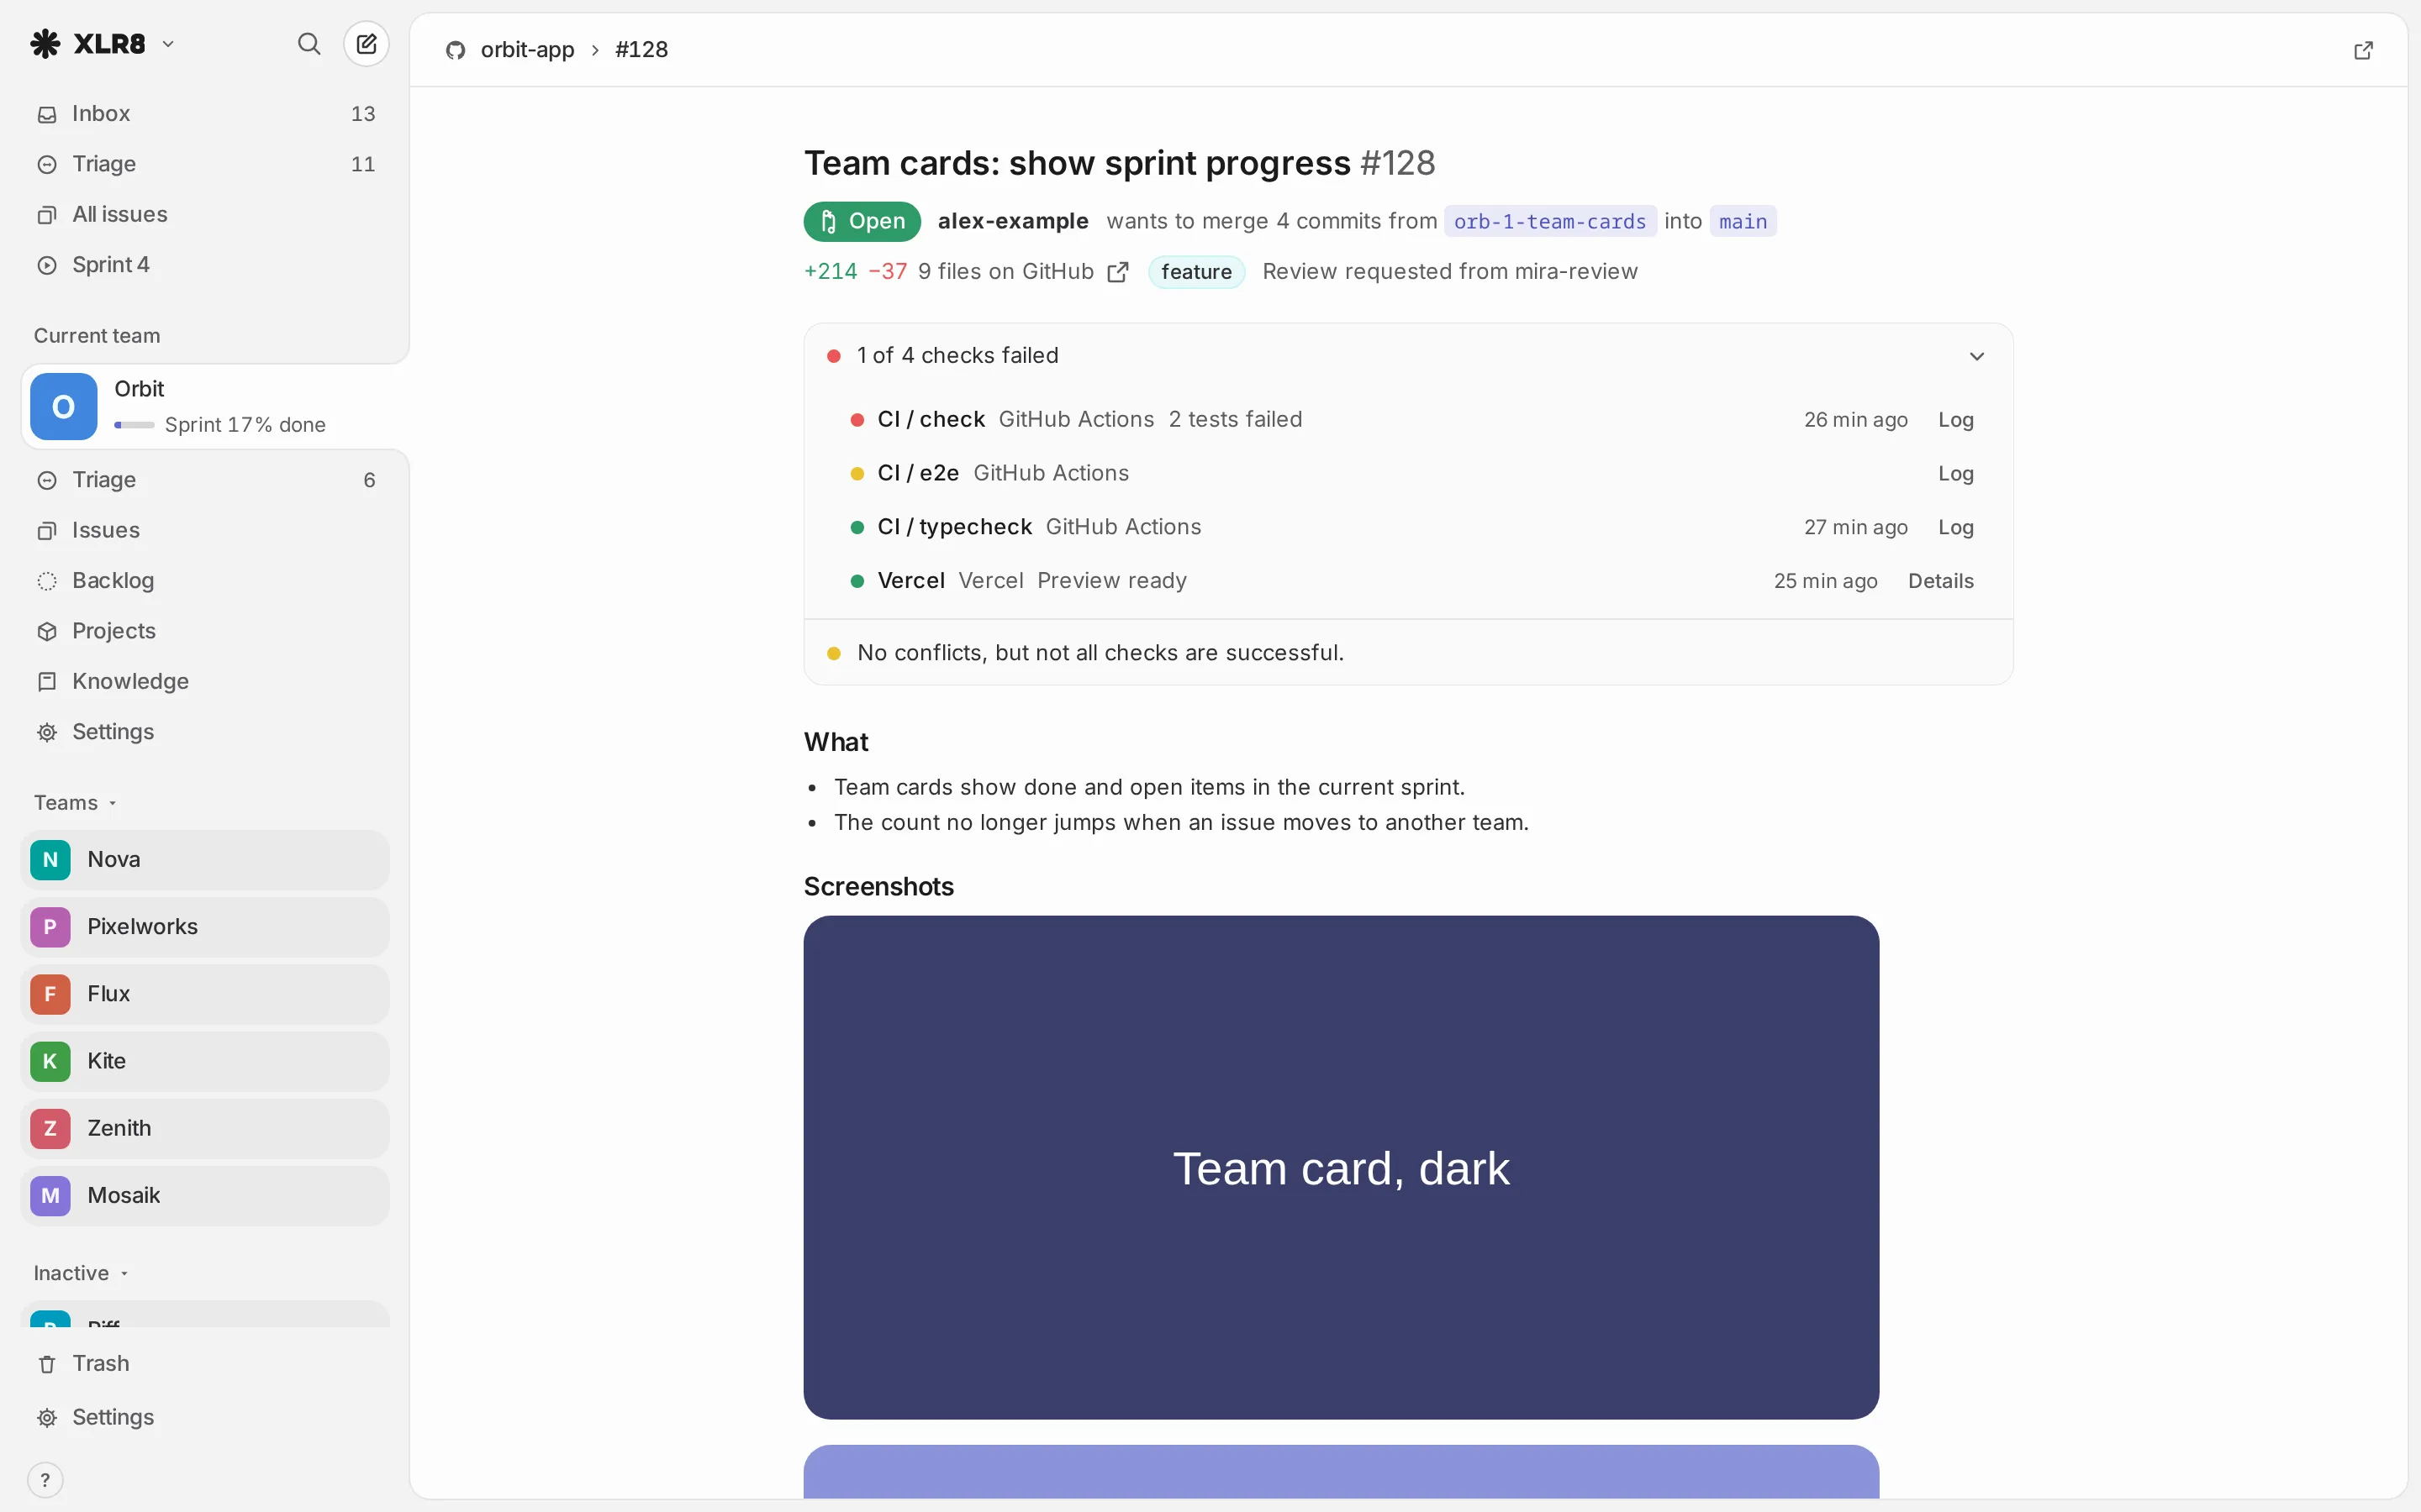Open search with the magnifier icon
Screen dimensions: 2421x1512
pyautogui.click(x=309, y=44)
